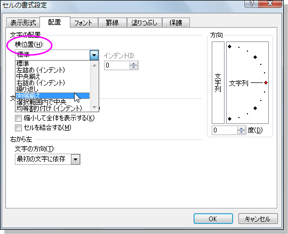Viewport: 288px width, 234px height.
Task: Enable 縮小して全体を表示する checkbox
Action: click(18, 118)
